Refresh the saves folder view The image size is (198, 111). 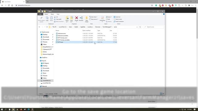pyautogui.click(x=140, y=27)
